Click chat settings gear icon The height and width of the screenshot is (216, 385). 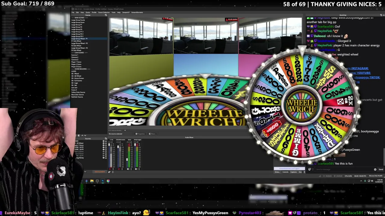[375, 169]
